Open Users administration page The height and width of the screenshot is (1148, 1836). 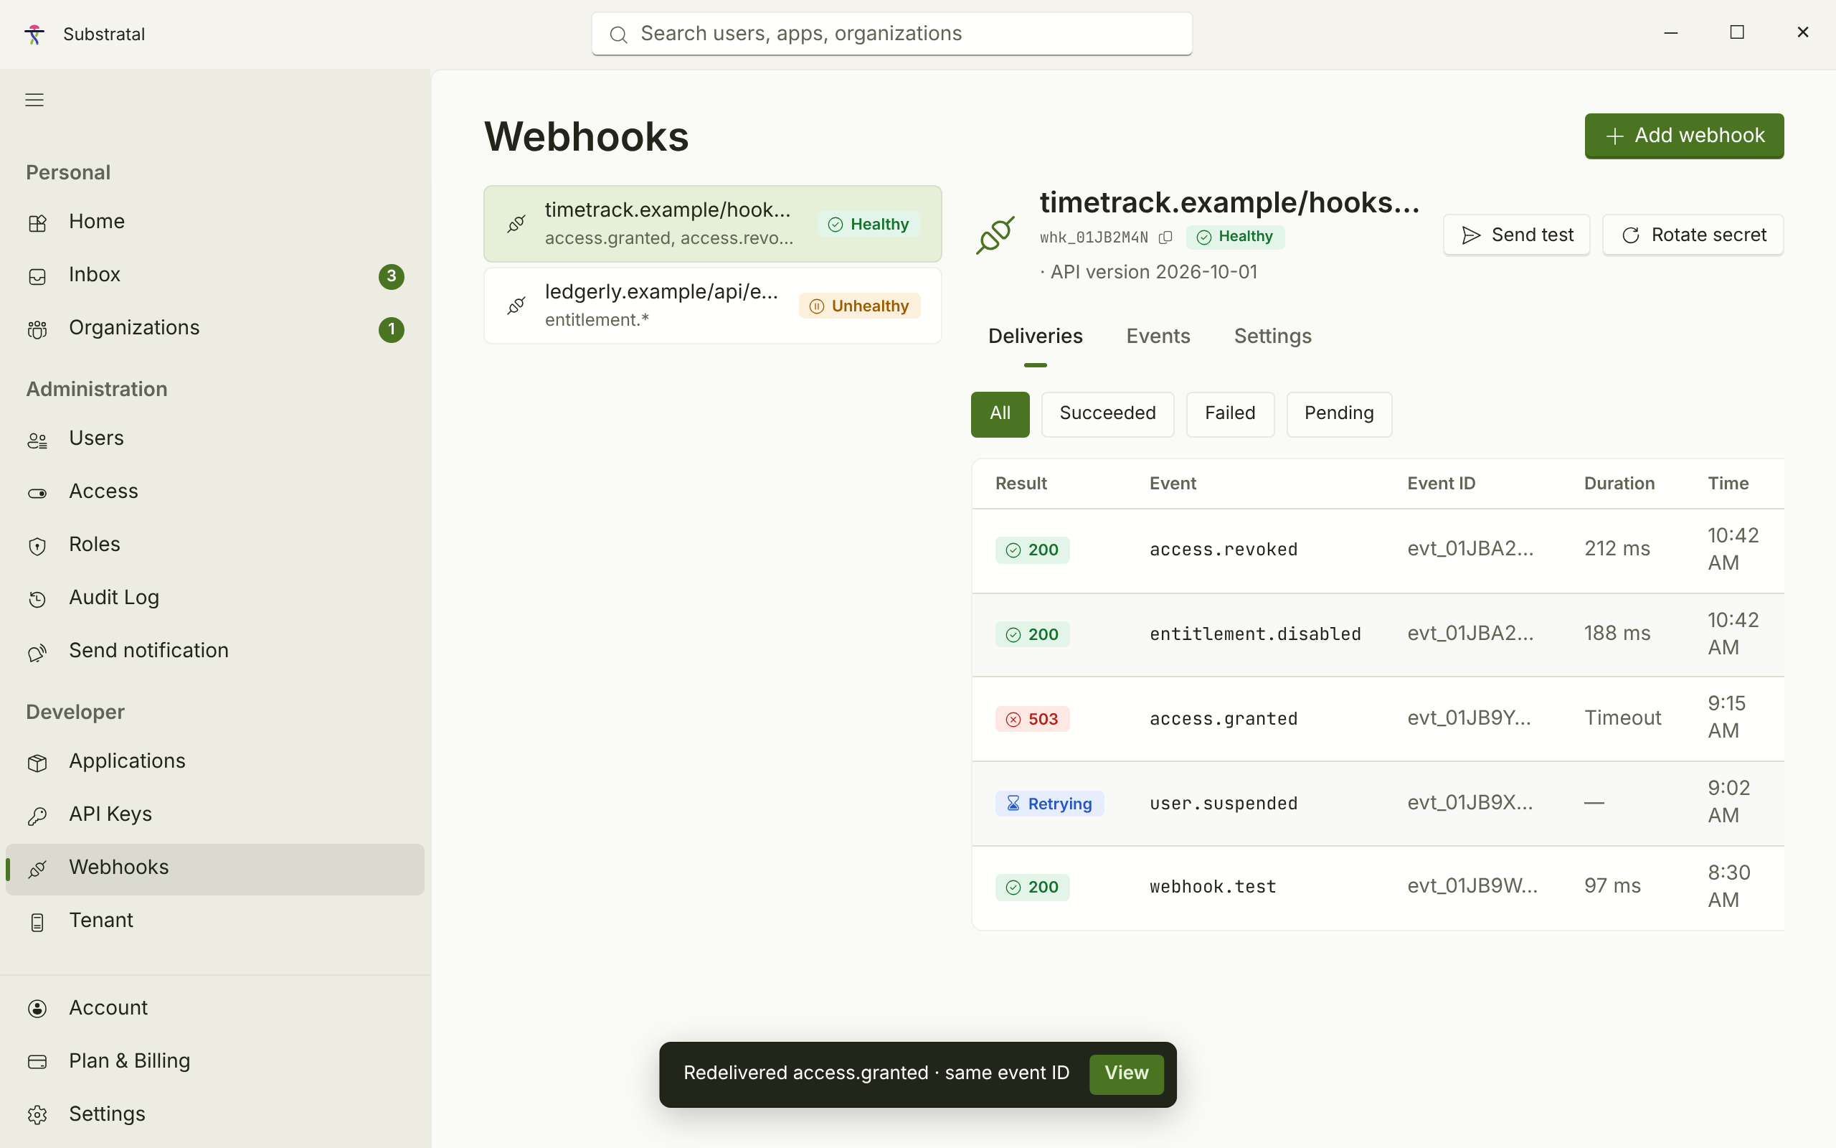pos(214,439)
